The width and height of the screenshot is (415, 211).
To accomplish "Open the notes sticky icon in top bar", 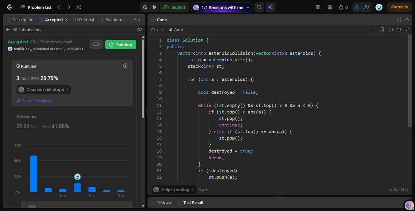I will coord(258,7).
